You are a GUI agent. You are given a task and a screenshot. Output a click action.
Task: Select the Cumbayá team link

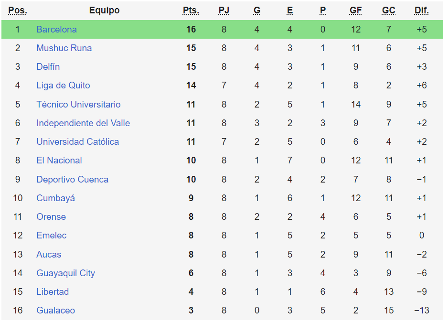tap(55, 198)
